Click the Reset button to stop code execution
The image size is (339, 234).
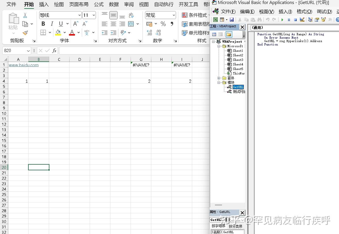[x=296, y=20]
